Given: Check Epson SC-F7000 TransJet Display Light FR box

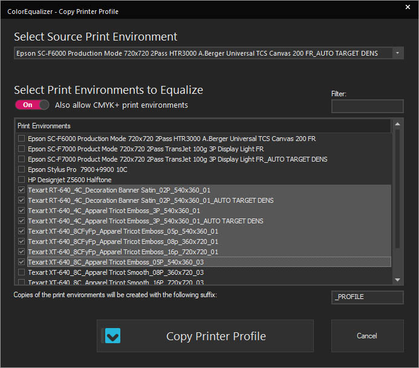Looking at the screenshot, I should pos(21,149).
